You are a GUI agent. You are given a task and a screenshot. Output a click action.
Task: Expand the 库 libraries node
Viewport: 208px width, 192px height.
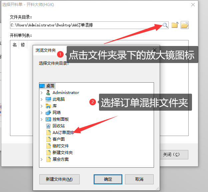pyautogui.click(x=42, y=106)
